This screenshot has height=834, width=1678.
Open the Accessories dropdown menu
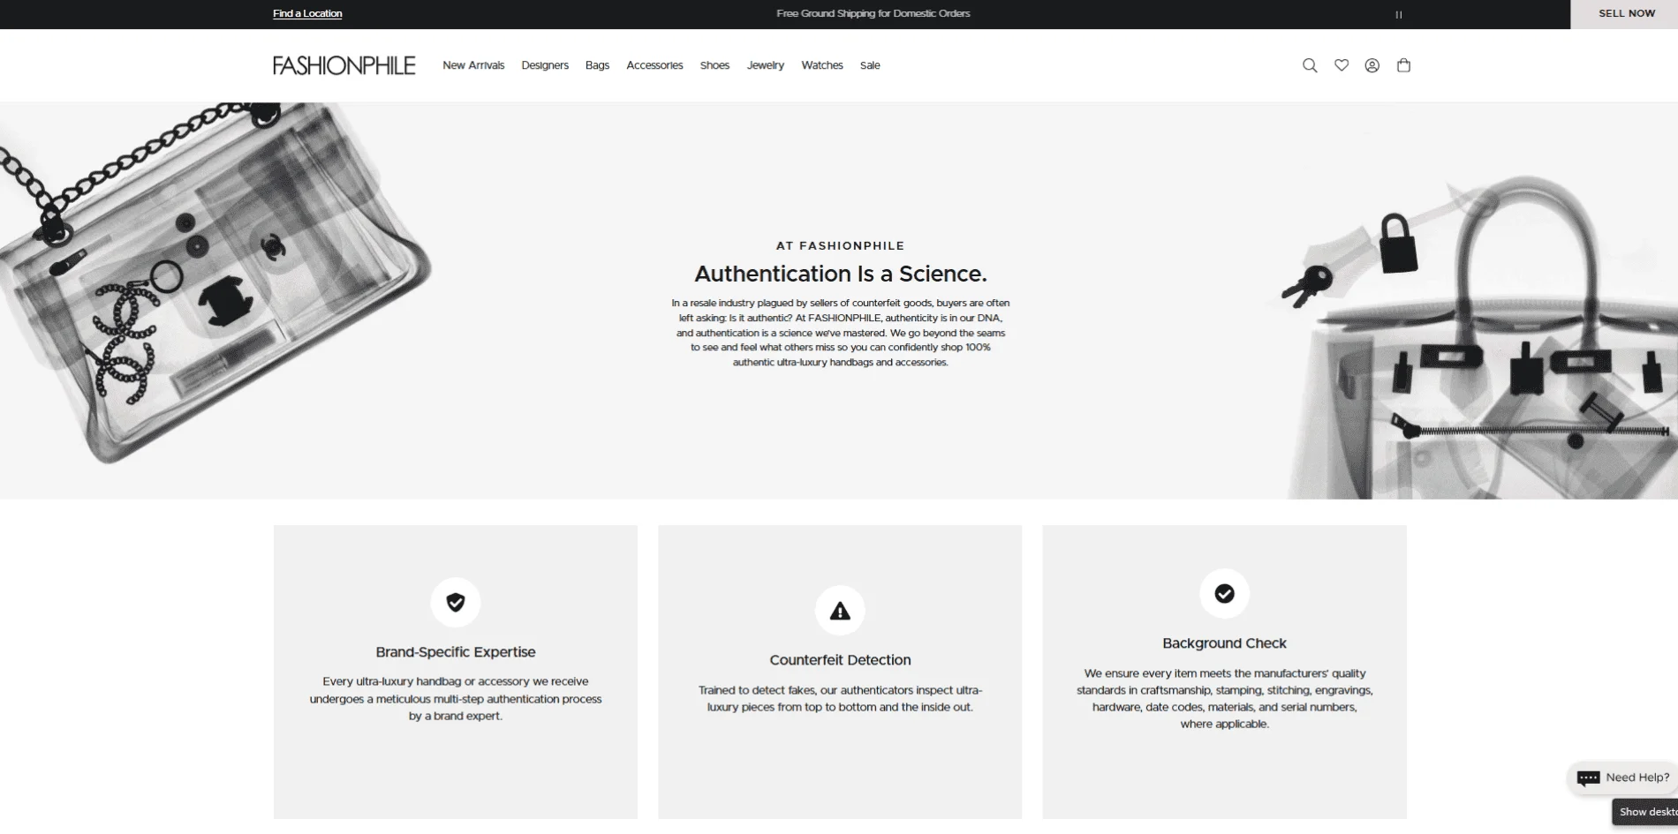coord(654,64)
